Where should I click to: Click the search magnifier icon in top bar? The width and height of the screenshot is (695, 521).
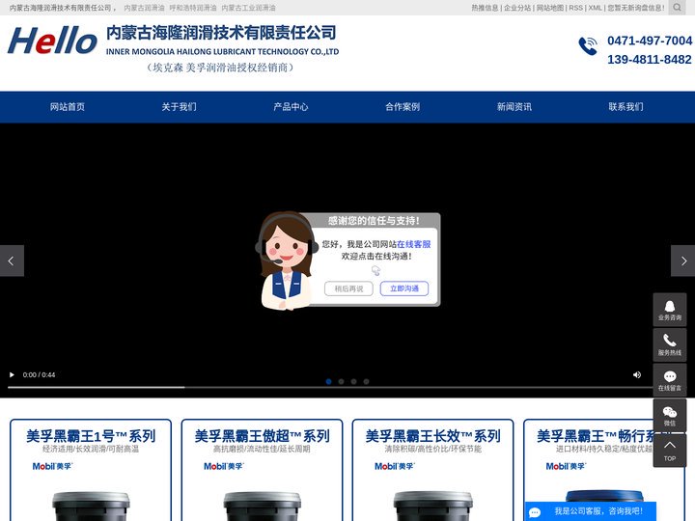(x=677, y=8)
